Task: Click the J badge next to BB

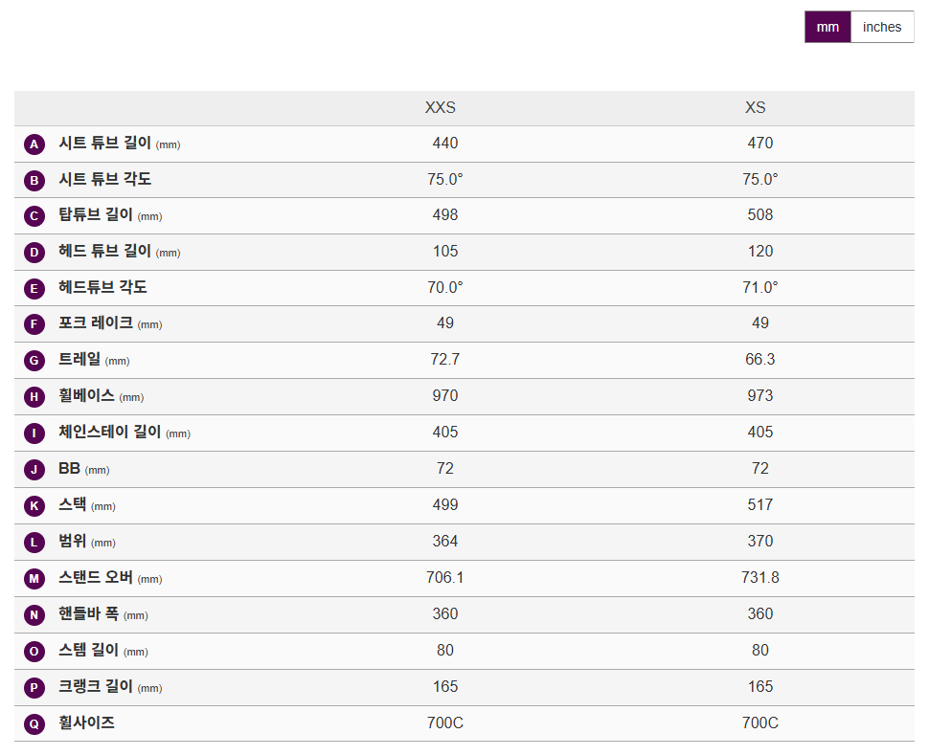Action: click(x=34, y=470)
